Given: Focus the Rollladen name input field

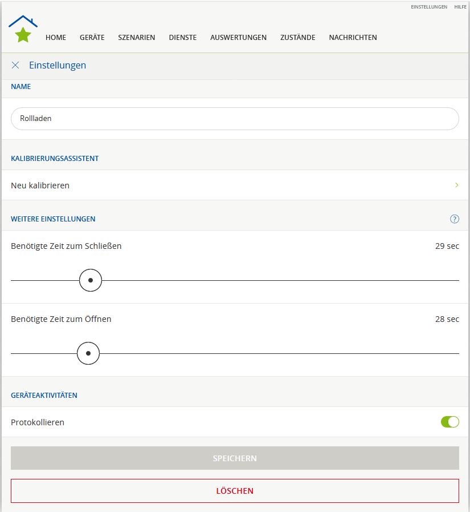Looking at the screenshot, I should (235, 119).
